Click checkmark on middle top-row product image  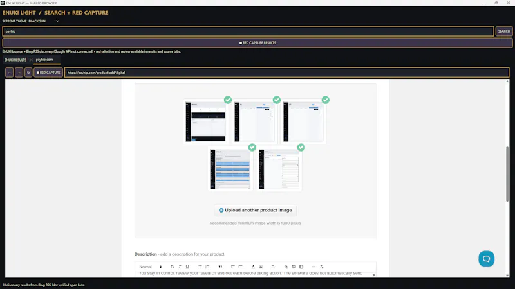pyautogui.click(x=277, y=100)
